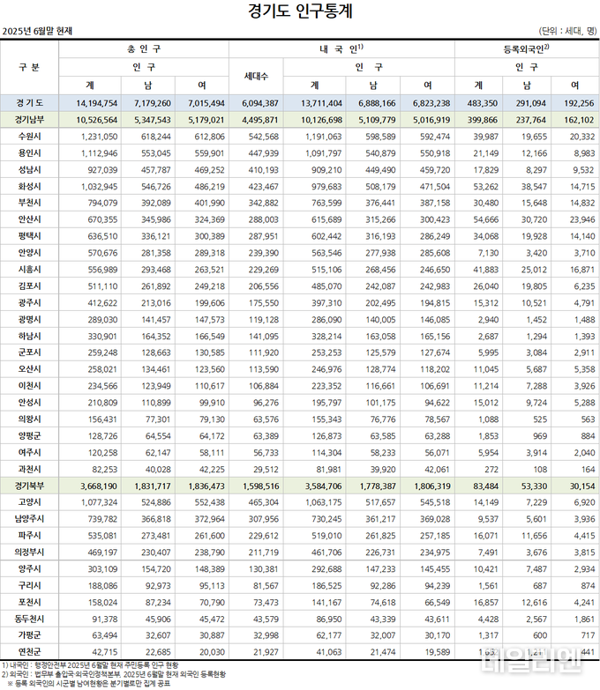
Task: Click the unit note (단위 : 세대, 명)
Action: (x=567, y=31)
